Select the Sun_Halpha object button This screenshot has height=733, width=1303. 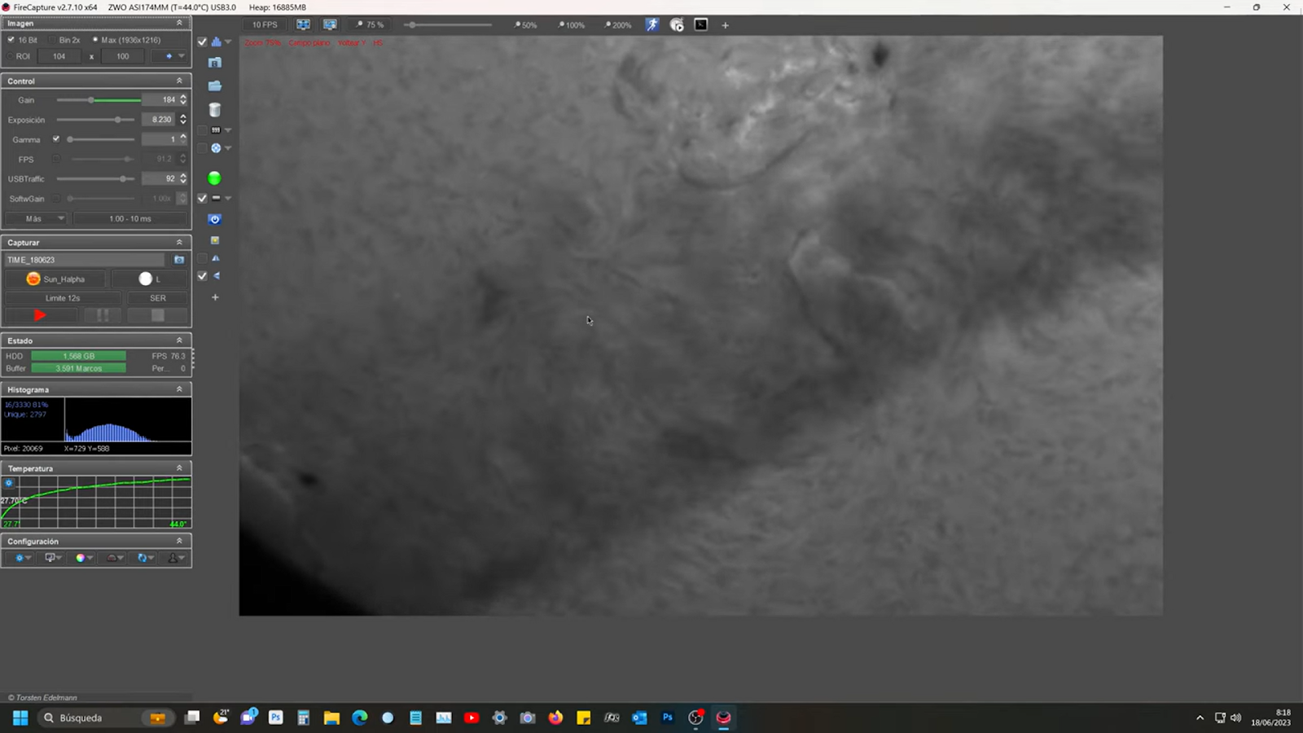55,279
